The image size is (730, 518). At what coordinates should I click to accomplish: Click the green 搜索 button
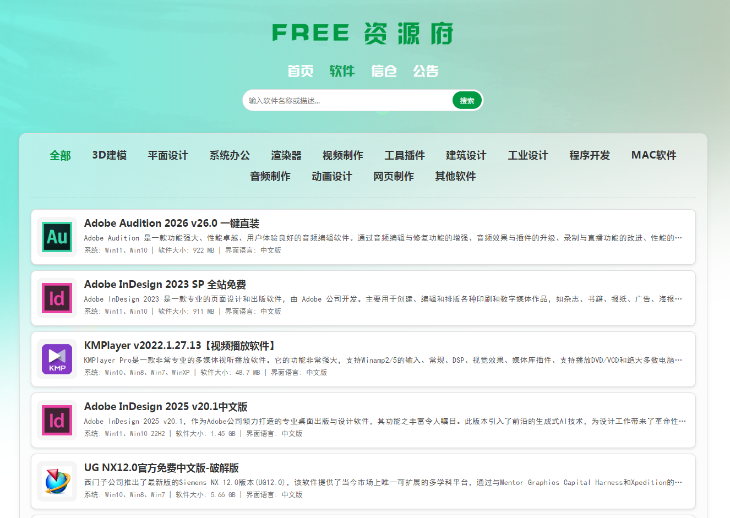tap(467, 101)
